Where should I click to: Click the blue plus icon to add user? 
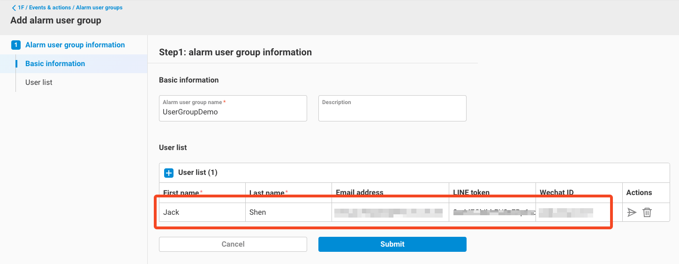pyautogui.click(x=169, y=173)
